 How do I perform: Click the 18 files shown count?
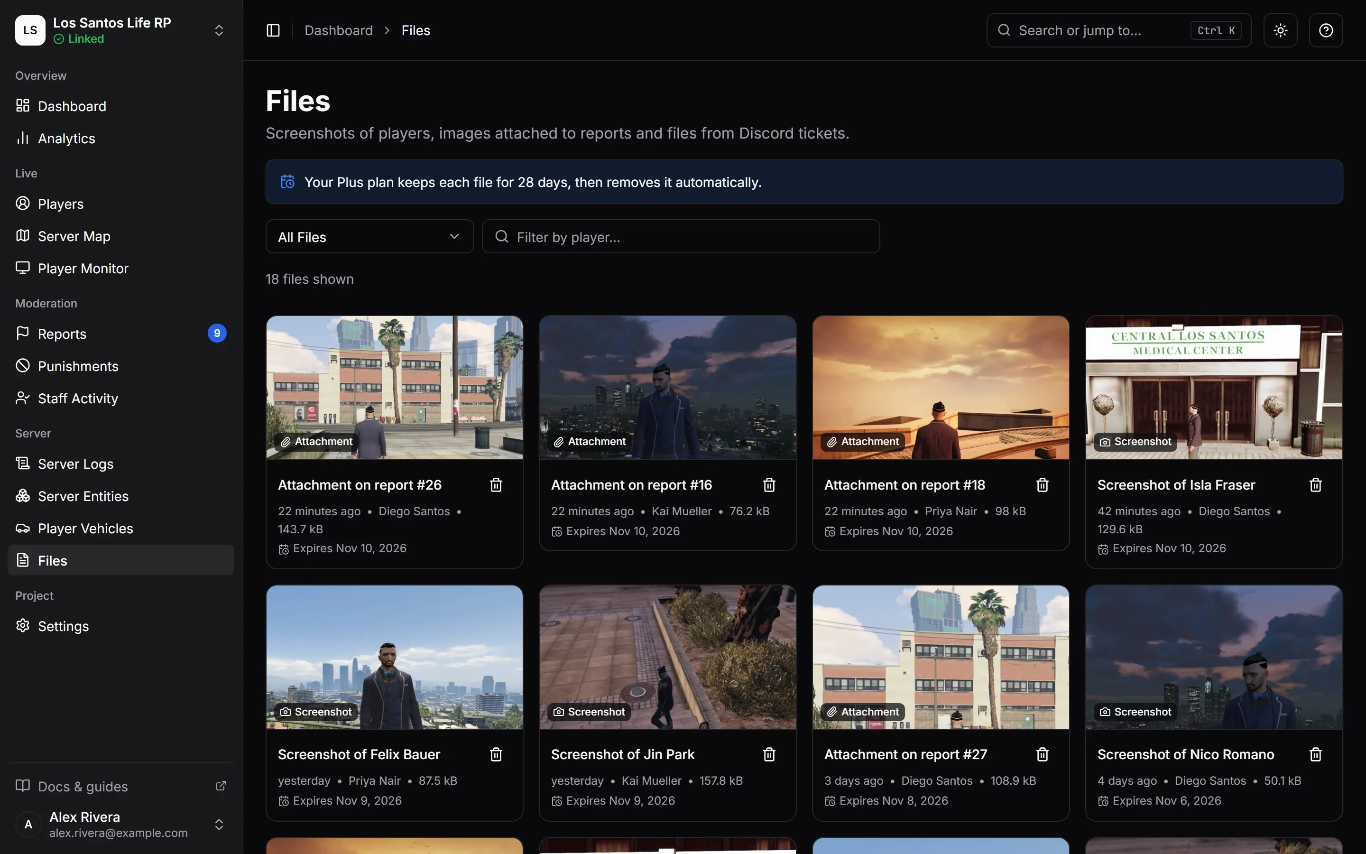click(x=310, y=279)
